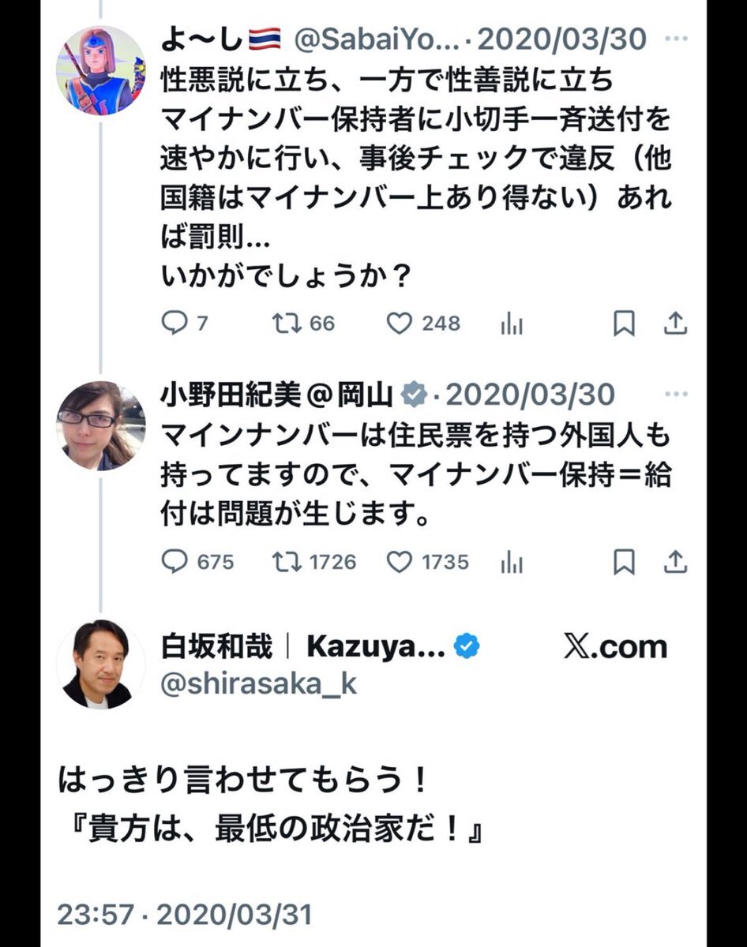The height and width of the screenshot is (947, 747).
Task: View analytics for the よ〜し tweet
Action: click(512, 324)
